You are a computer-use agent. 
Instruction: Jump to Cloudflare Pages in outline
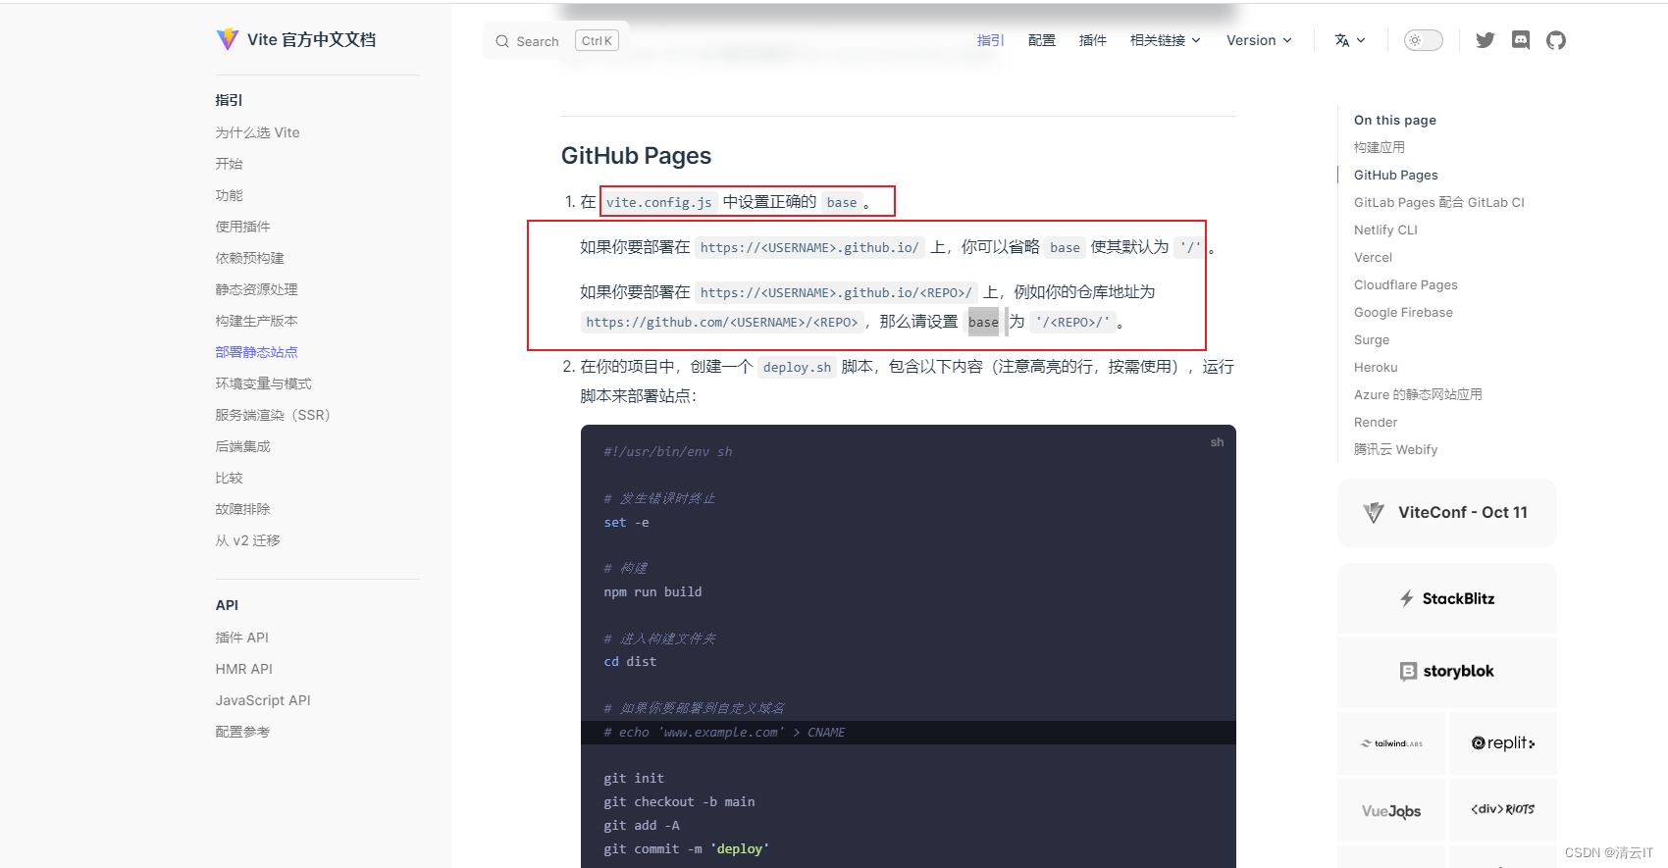(x=1406, y=284)
